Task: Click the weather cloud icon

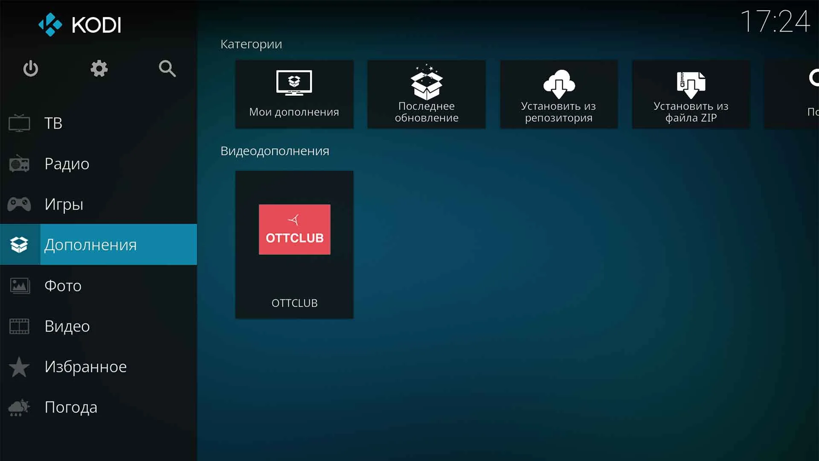Action: 19,407
